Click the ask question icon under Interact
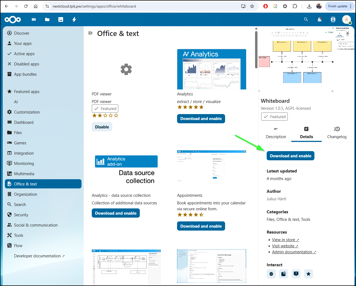Screen dimensions: 356x286 pyautogui.click(x=296, y=274)
